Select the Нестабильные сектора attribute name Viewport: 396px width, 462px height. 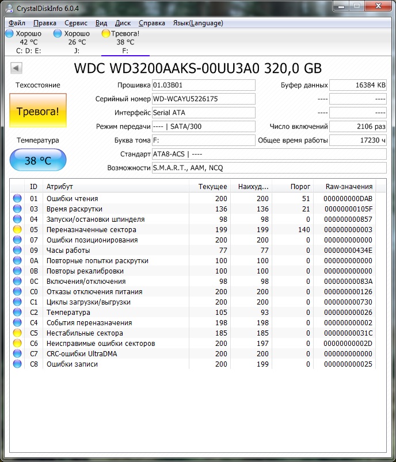pyautogui.click(x=85, y=333)
